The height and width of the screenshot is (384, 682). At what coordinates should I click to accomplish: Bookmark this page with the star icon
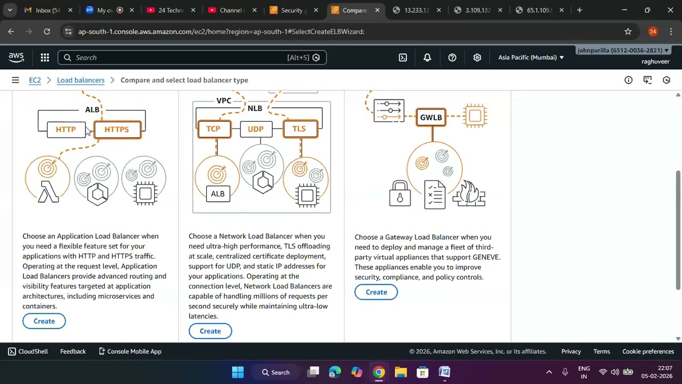628,31
